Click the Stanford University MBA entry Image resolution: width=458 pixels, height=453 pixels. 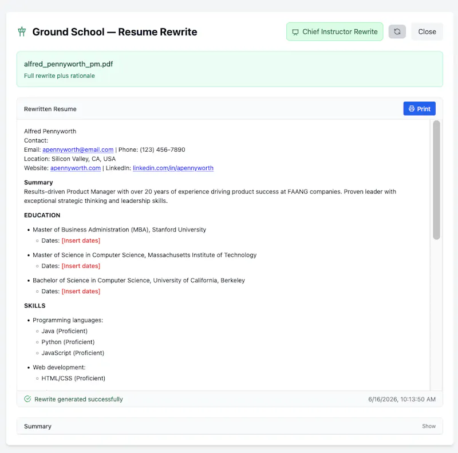click(120, 230)
